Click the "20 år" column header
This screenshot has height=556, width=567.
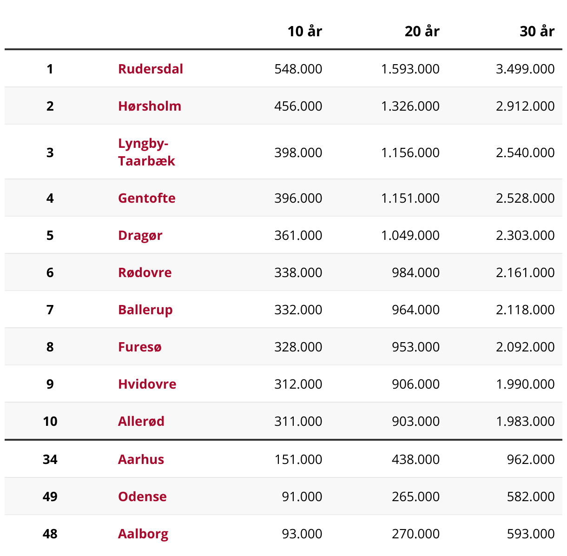pos(422,31)
